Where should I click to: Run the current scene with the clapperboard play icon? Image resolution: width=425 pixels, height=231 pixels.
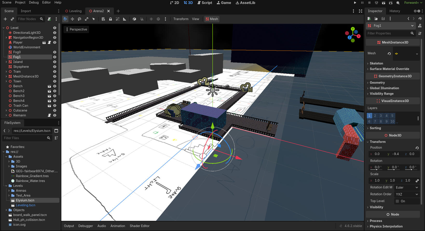(x=383, y=3)
